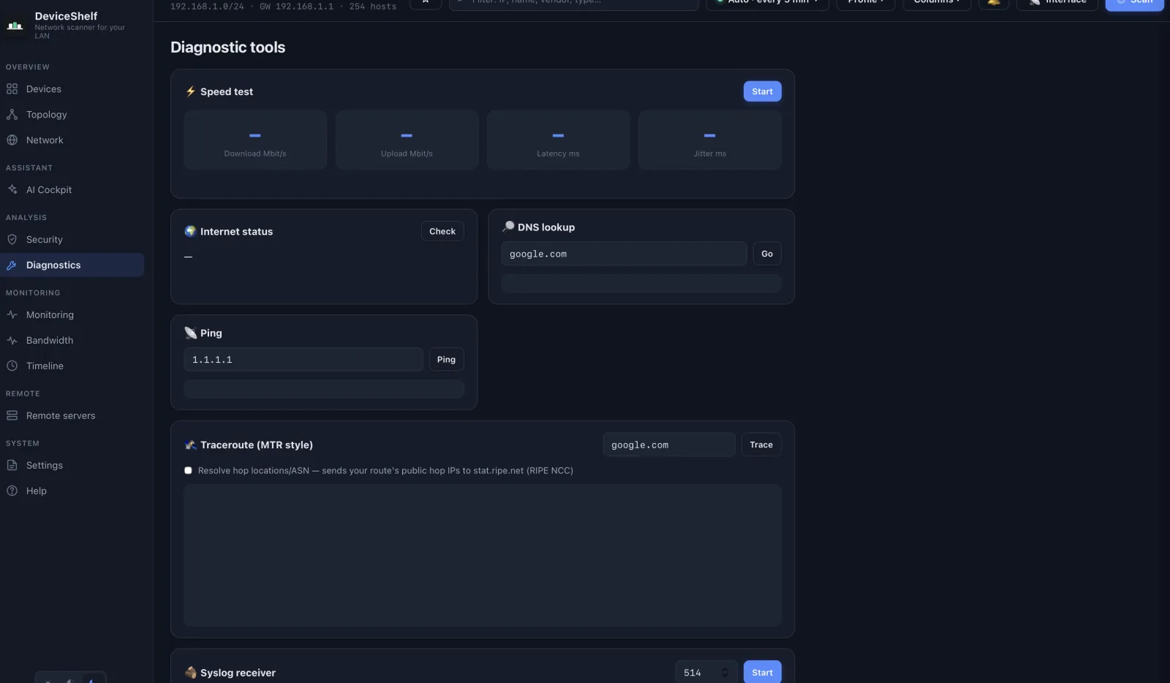Click the syslog port 514 stepper arrows

(x=725, y=673)
